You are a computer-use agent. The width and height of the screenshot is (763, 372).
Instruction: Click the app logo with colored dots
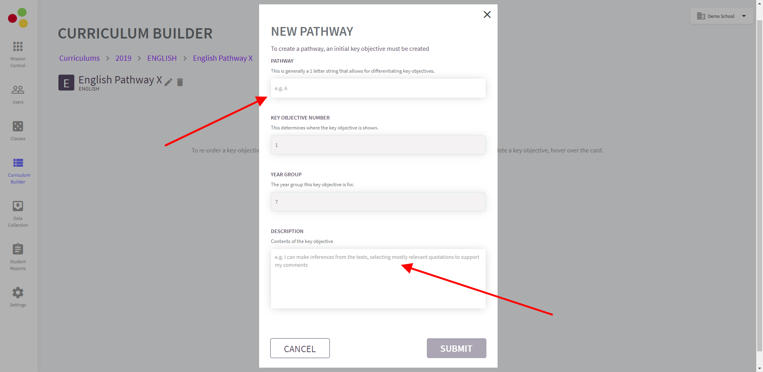tap(18, 18)
